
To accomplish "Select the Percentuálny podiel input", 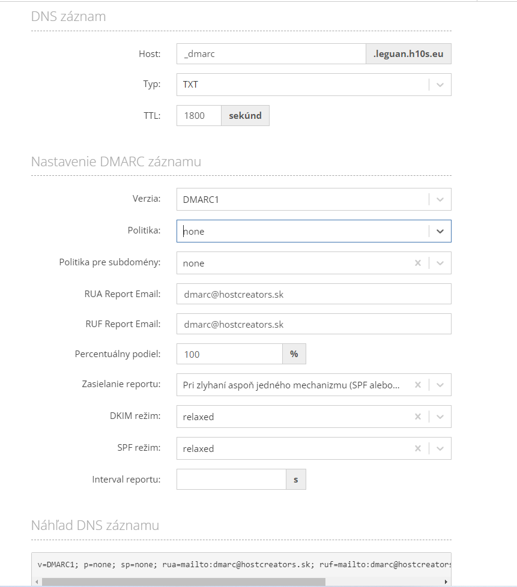I will pos(229,354).
